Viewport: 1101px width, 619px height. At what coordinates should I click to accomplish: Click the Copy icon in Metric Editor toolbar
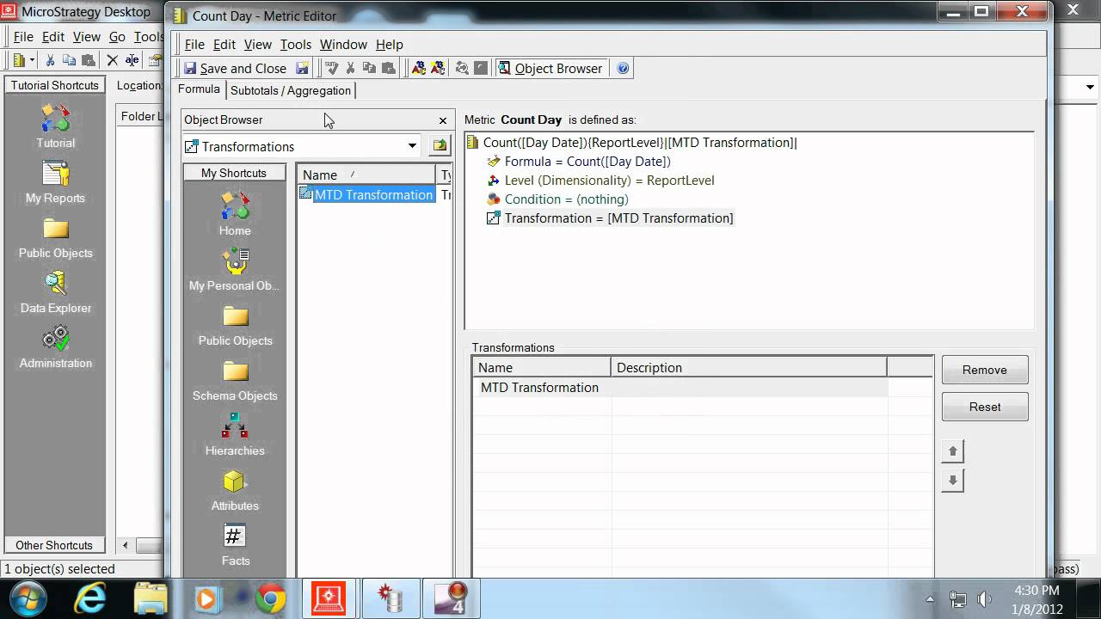[x=369, y=69]
